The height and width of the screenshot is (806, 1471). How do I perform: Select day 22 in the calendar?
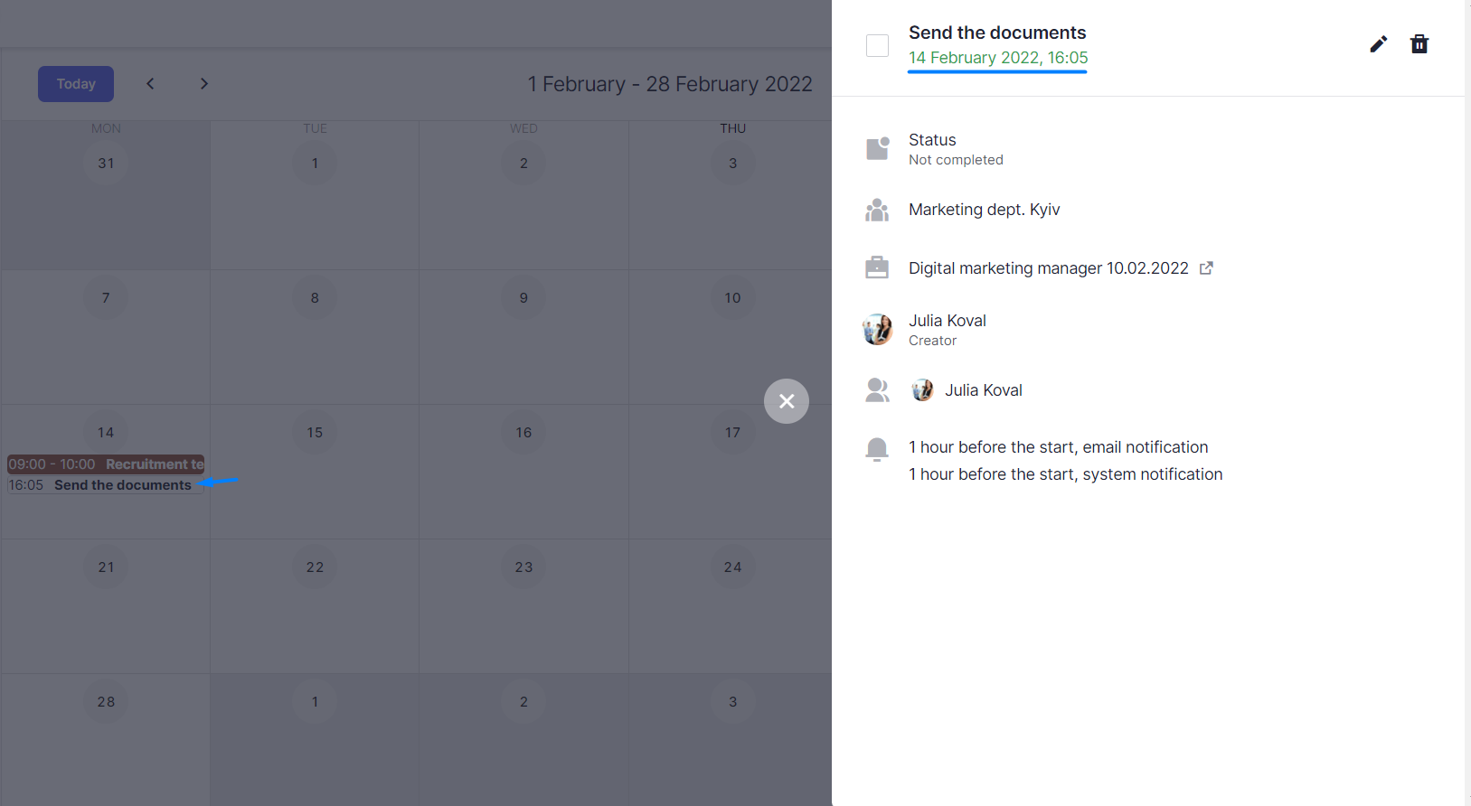point(315,567)
